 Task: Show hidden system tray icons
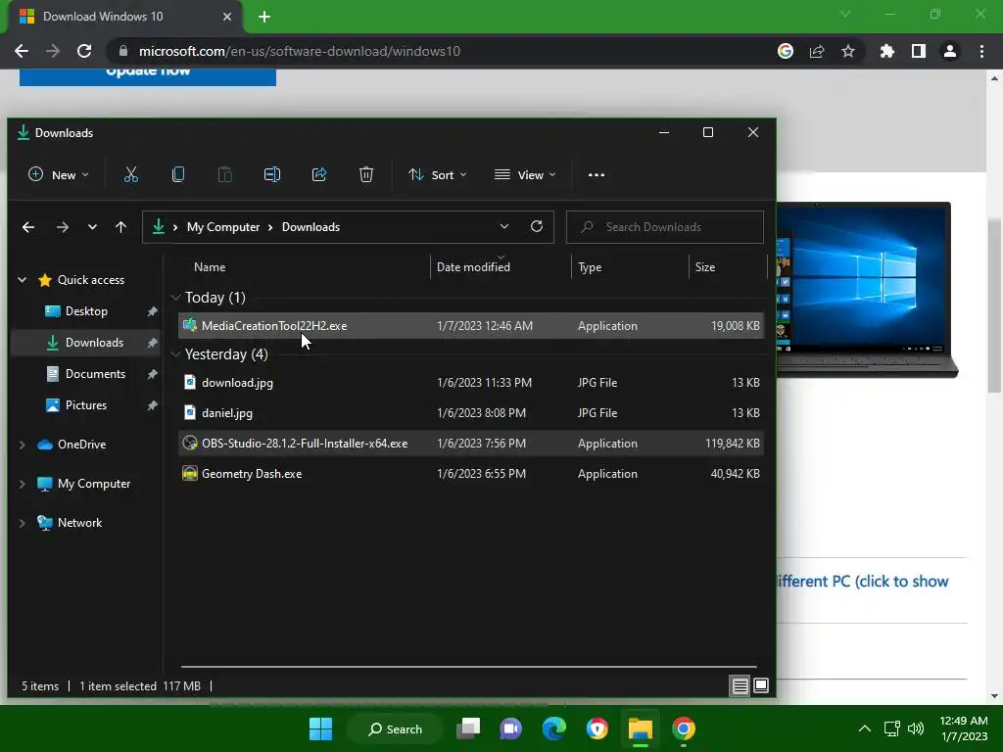(864, 728)
